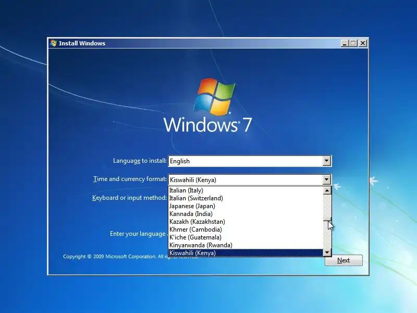
Task: Choose Kazakh (Kazakhstan) option
Action: [x=246, y=221]
